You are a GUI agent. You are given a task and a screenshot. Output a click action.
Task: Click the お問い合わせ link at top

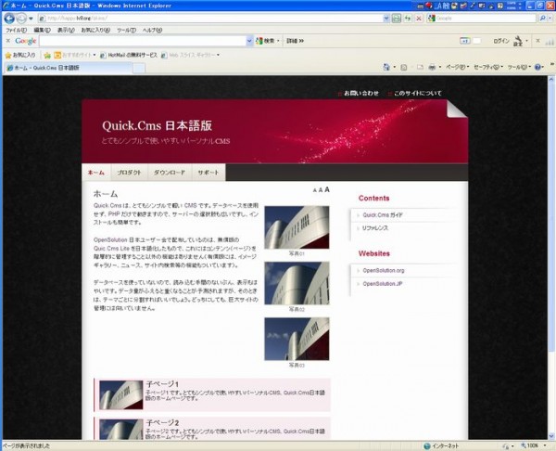pos(360,93)
